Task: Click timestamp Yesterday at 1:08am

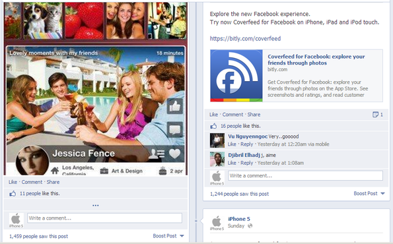Action: (x=281, y=163)
